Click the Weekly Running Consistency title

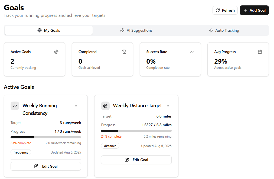[40, 109]
